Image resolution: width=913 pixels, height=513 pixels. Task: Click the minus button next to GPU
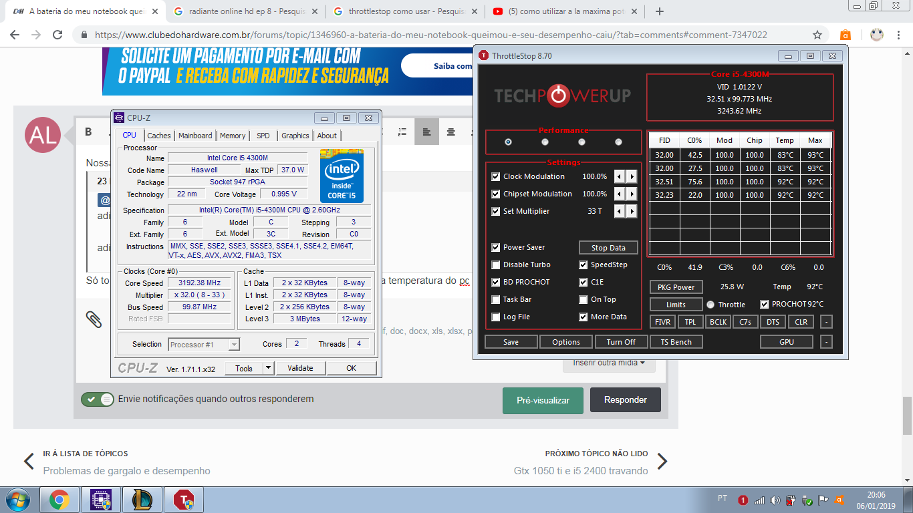click(x=827, y=342)
